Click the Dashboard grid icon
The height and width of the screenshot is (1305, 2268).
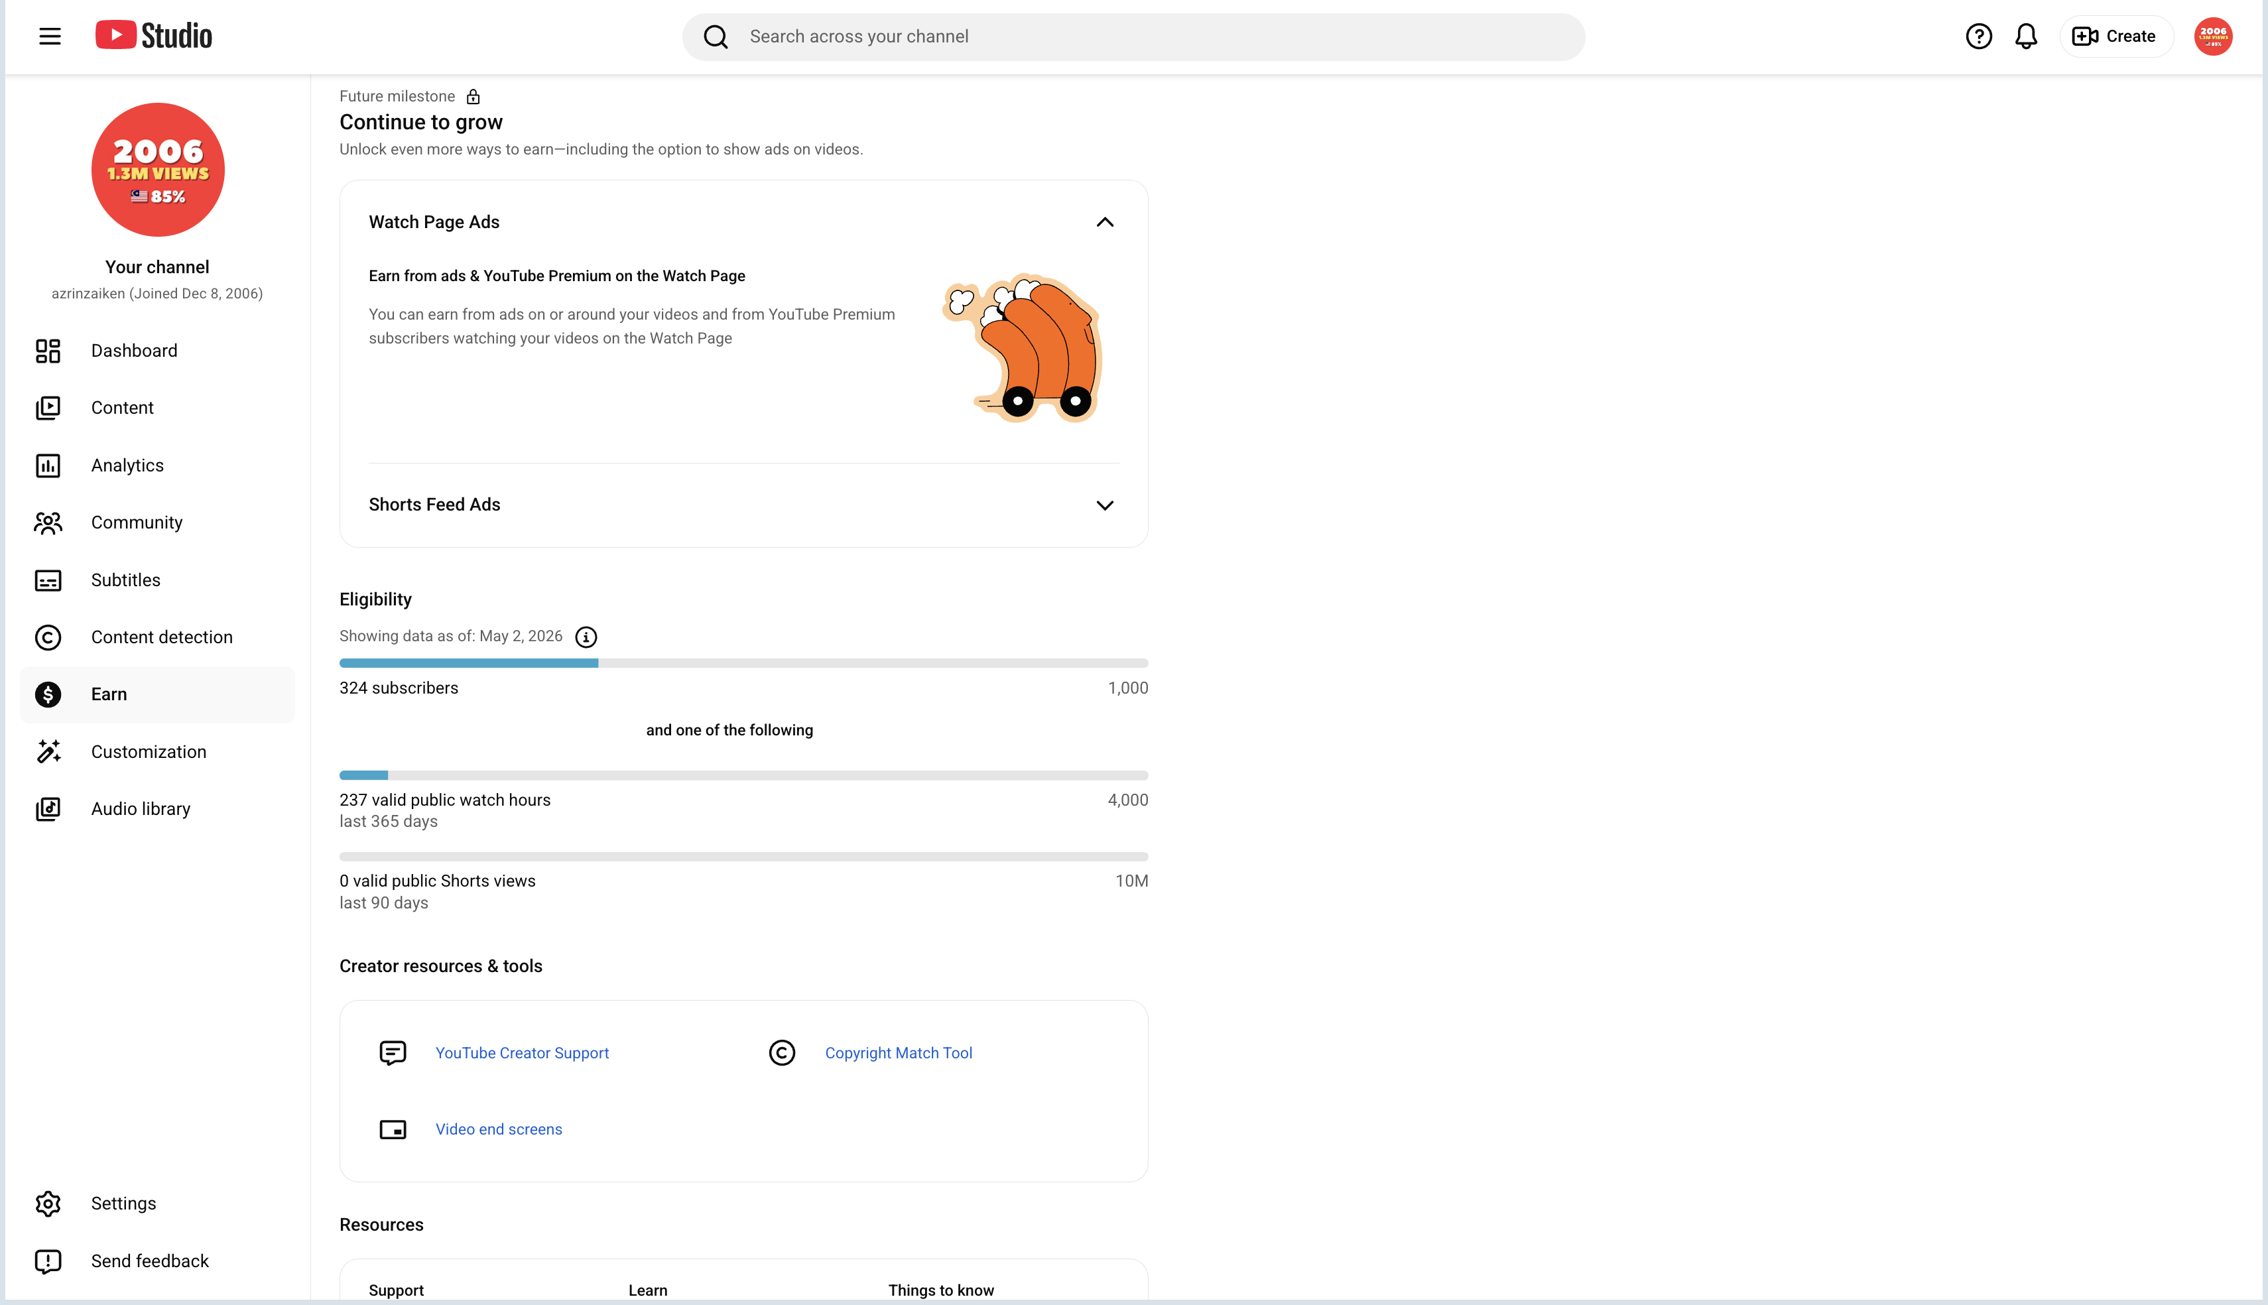coord(48,350)
